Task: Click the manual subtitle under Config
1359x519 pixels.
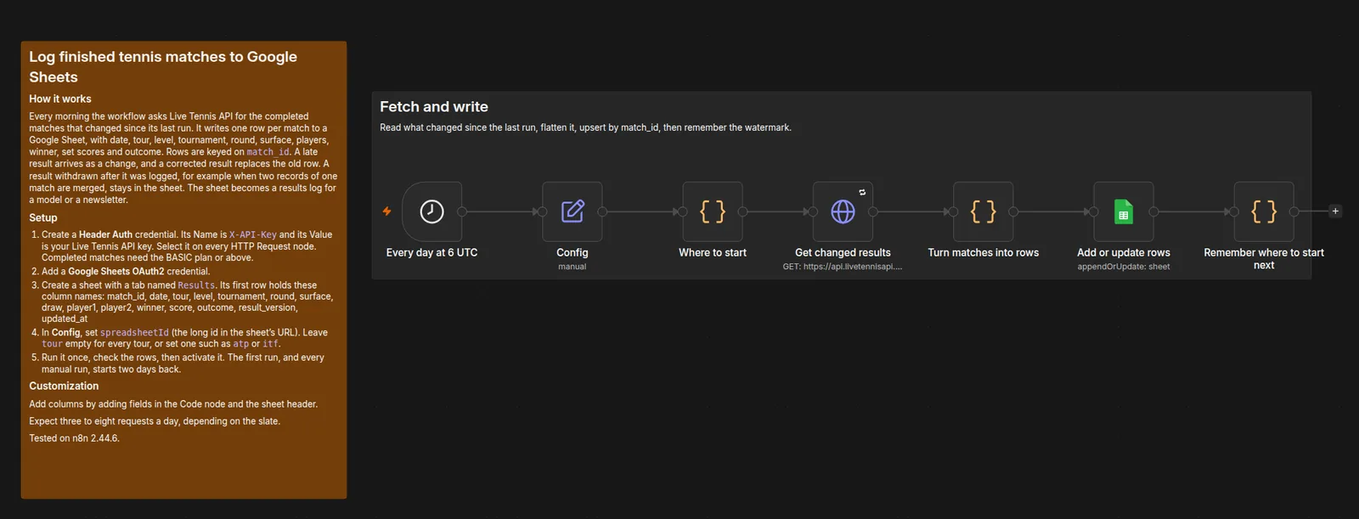Action: [x=572, y=267]
